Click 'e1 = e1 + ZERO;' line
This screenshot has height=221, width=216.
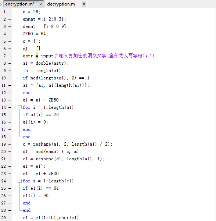coord(42,174)
